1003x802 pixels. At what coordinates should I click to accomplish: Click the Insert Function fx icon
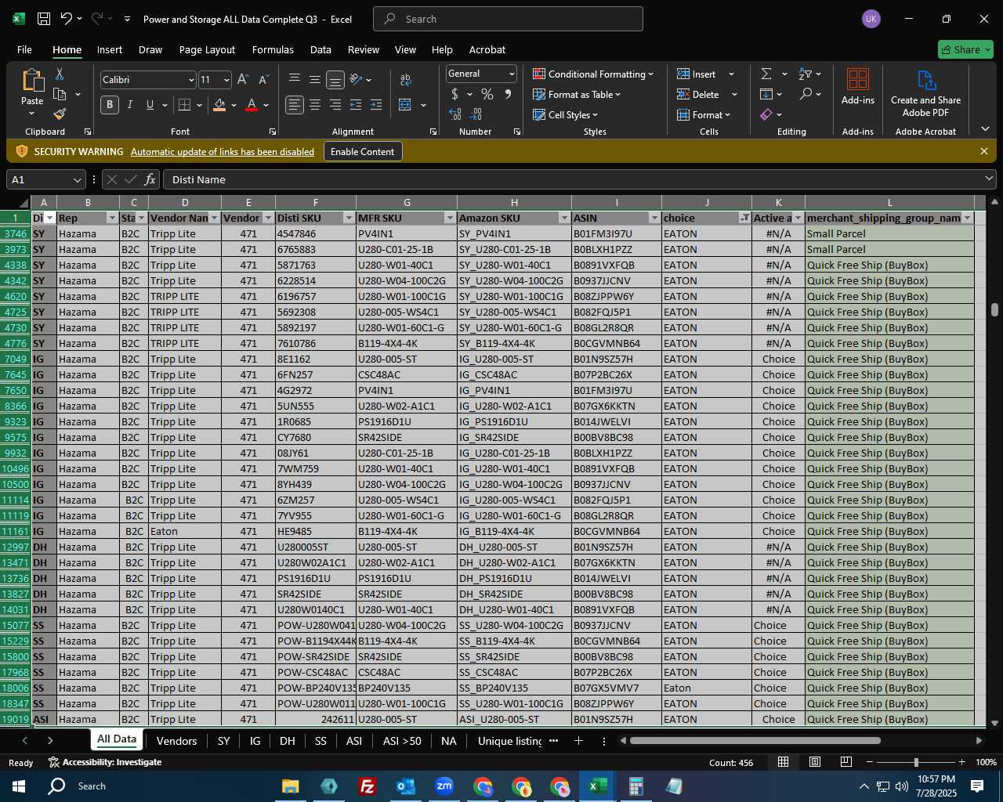coord(150,179)
